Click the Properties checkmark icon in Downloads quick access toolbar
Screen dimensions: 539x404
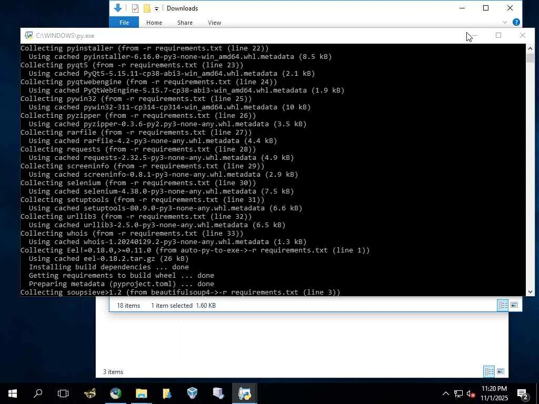point(135,8)
